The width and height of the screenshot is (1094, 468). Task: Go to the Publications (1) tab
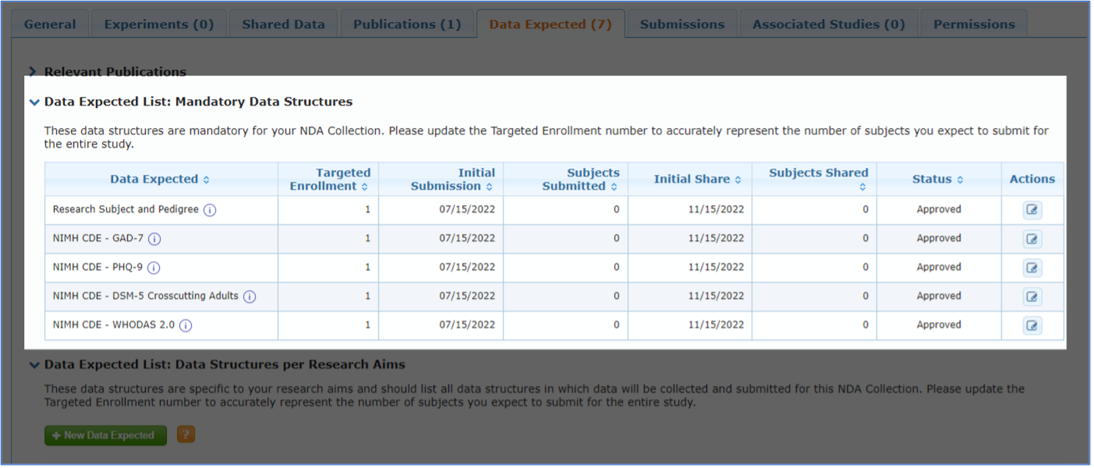pos(407,24)
